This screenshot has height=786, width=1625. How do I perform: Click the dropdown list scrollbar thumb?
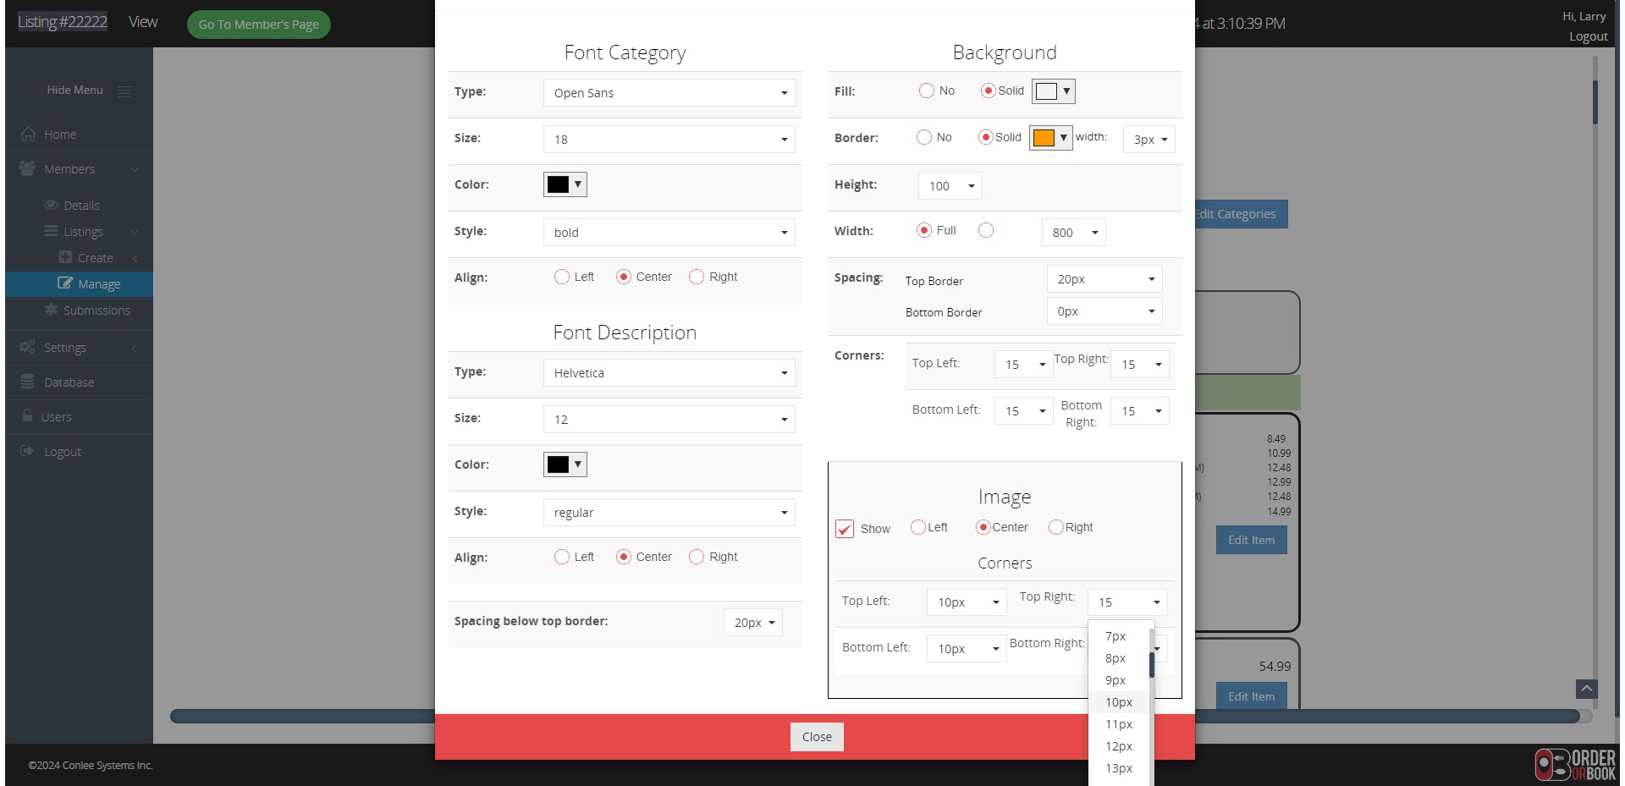[x=1152, y=665]
